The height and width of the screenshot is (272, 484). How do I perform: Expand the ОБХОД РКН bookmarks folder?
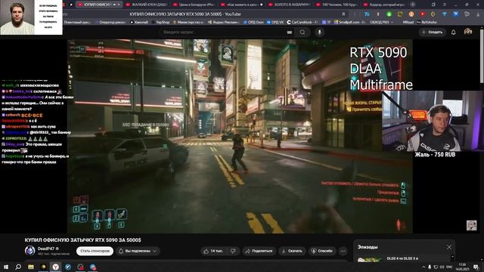(x=381, y=22)
